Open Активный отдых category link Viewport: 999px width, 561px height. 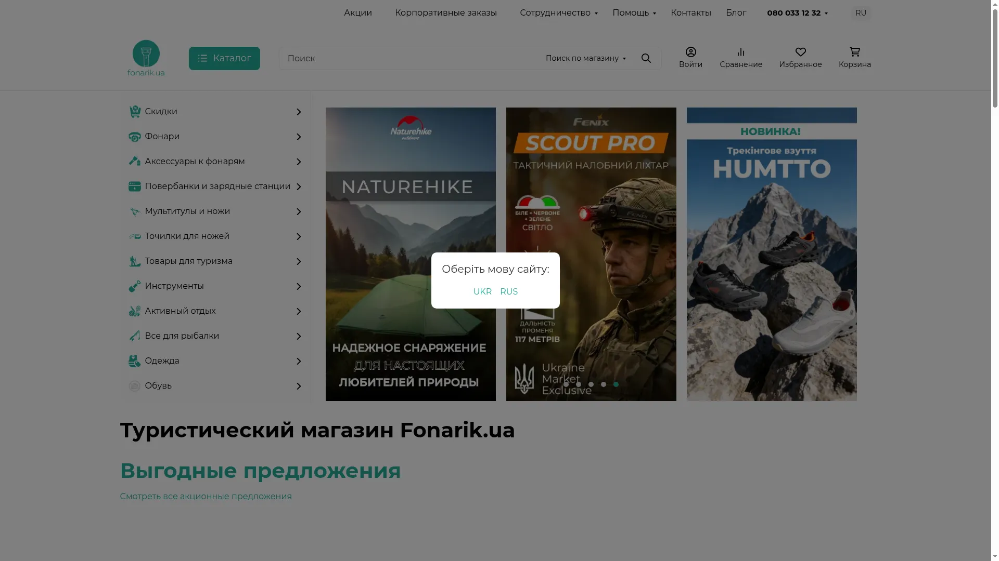180,311
